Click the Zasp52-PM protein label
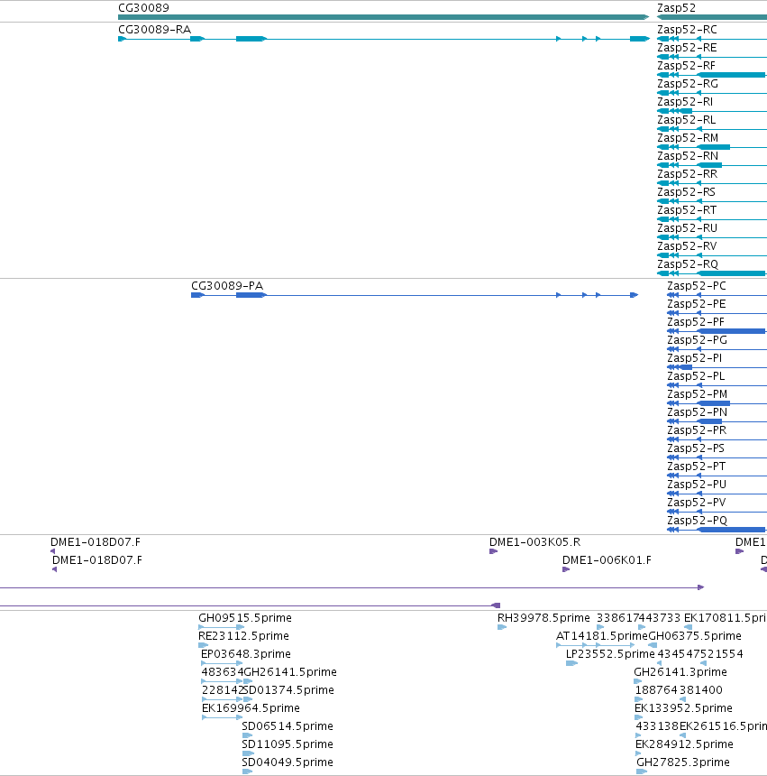The height and width of the screenshot is (776, 767). coord(697,394)
